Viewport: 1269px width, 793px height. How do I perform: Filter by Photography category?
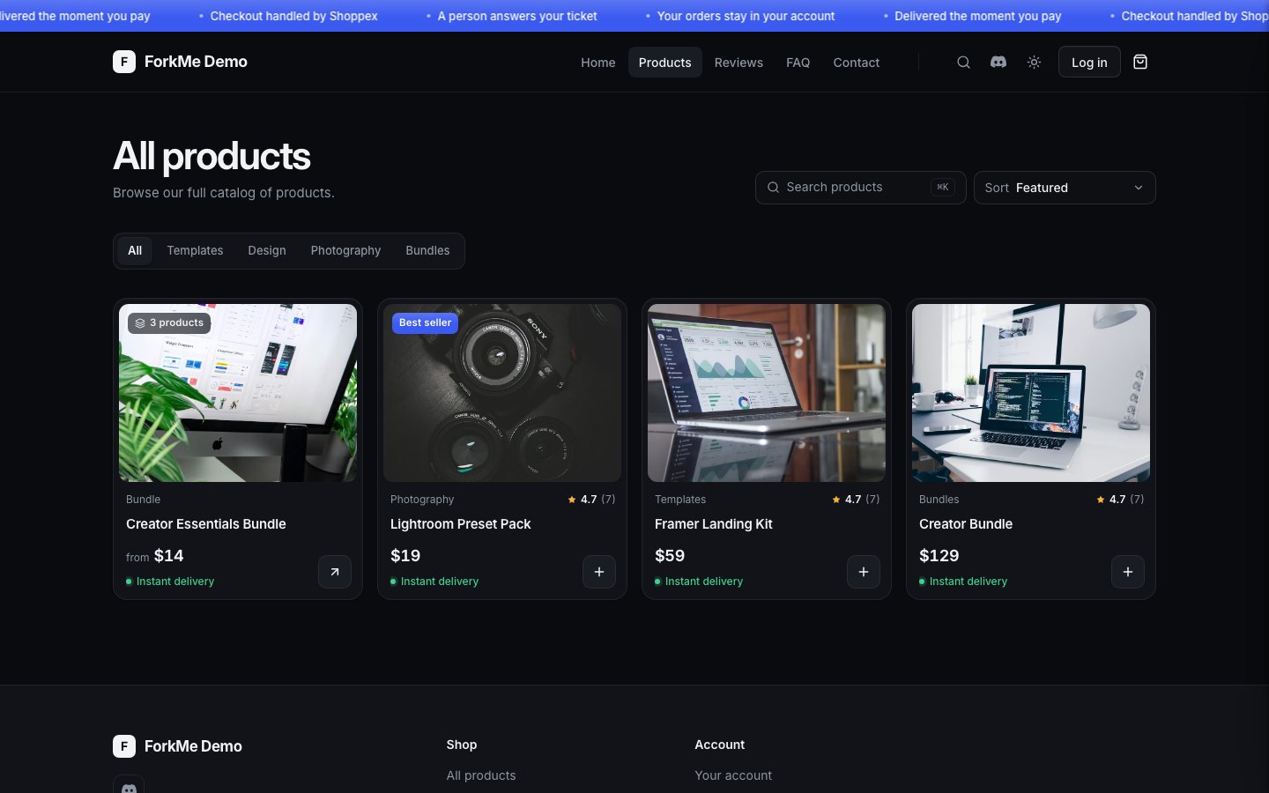345,250
